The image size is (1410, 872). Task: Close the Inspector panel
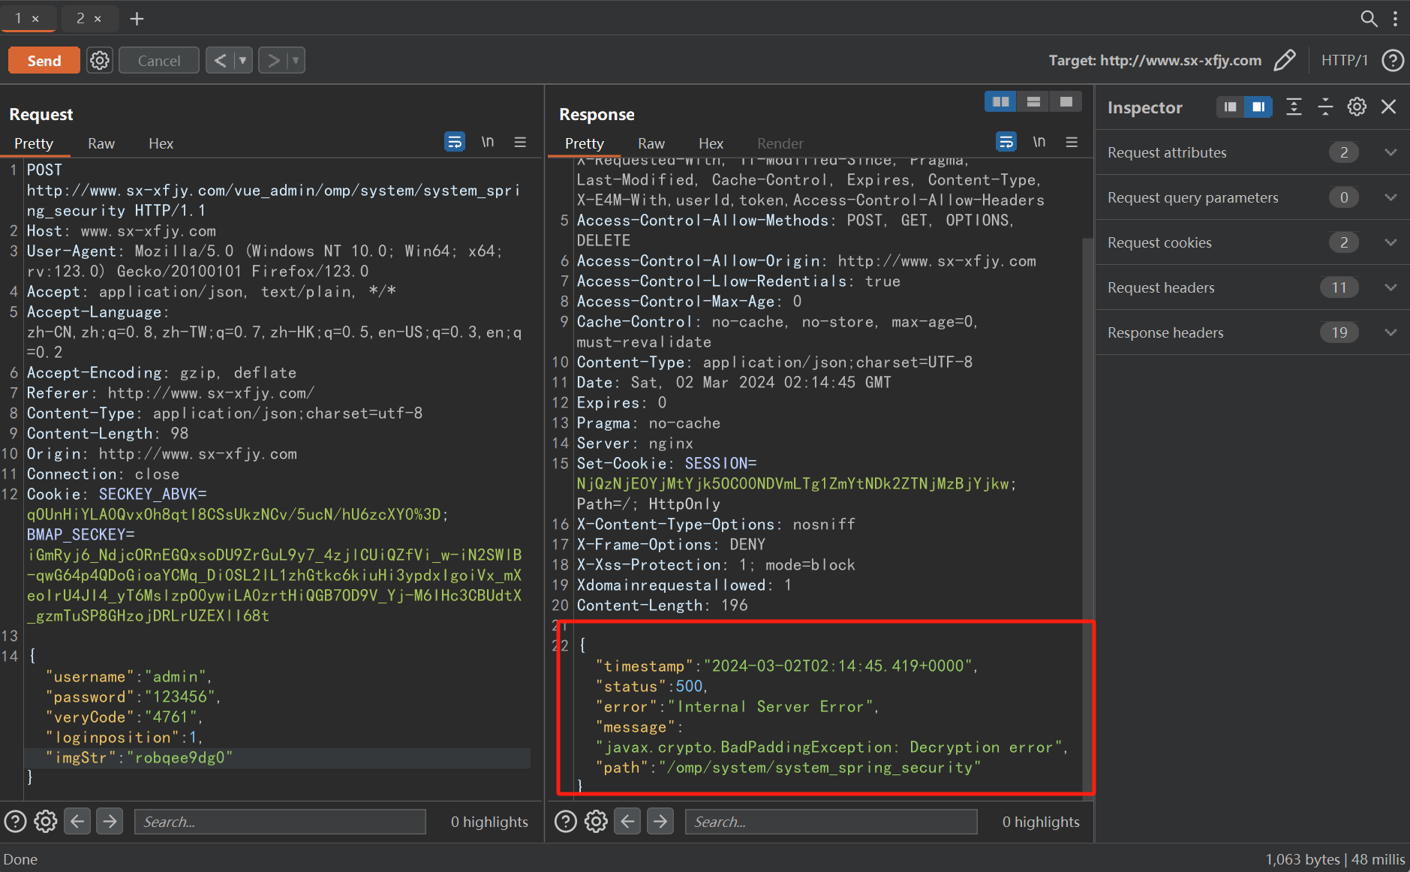[1388, 107]
